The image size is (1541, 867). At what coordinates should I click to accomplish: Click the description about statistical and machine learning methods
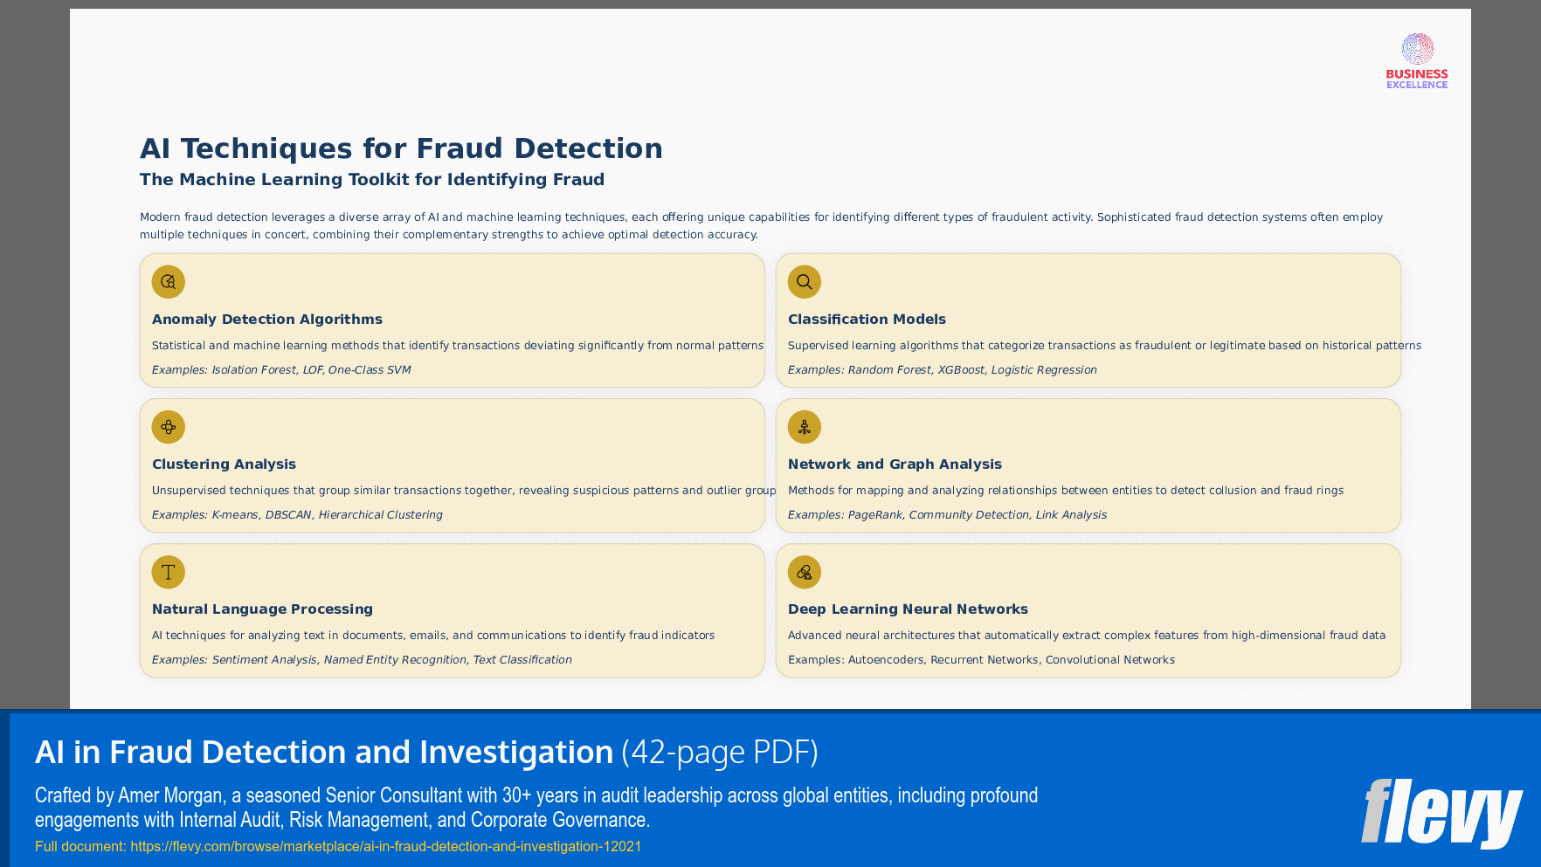458,346
